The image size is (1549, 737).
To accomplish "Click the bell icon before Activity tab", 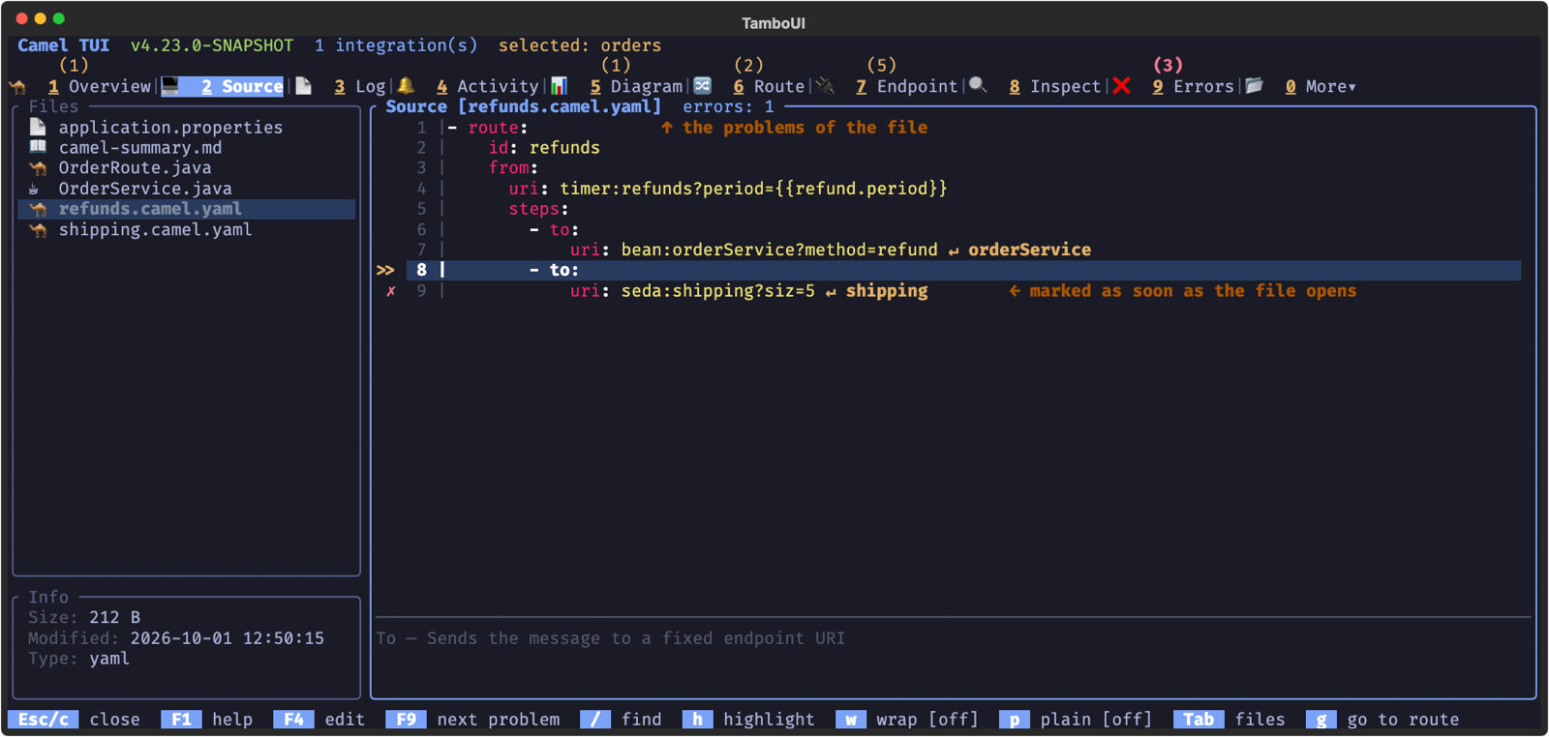I will 406,86.
